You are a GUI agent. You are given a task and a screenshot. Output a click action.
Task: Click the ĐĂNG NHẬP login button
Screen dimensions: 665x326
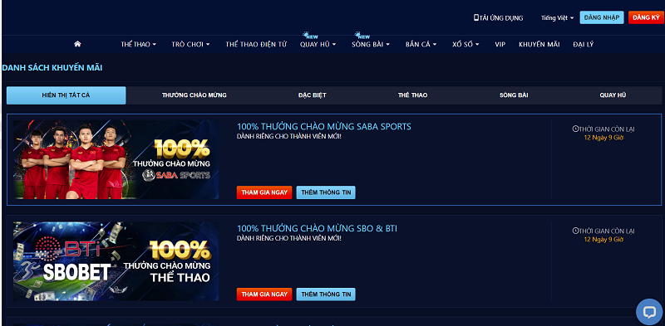point(601,17)
